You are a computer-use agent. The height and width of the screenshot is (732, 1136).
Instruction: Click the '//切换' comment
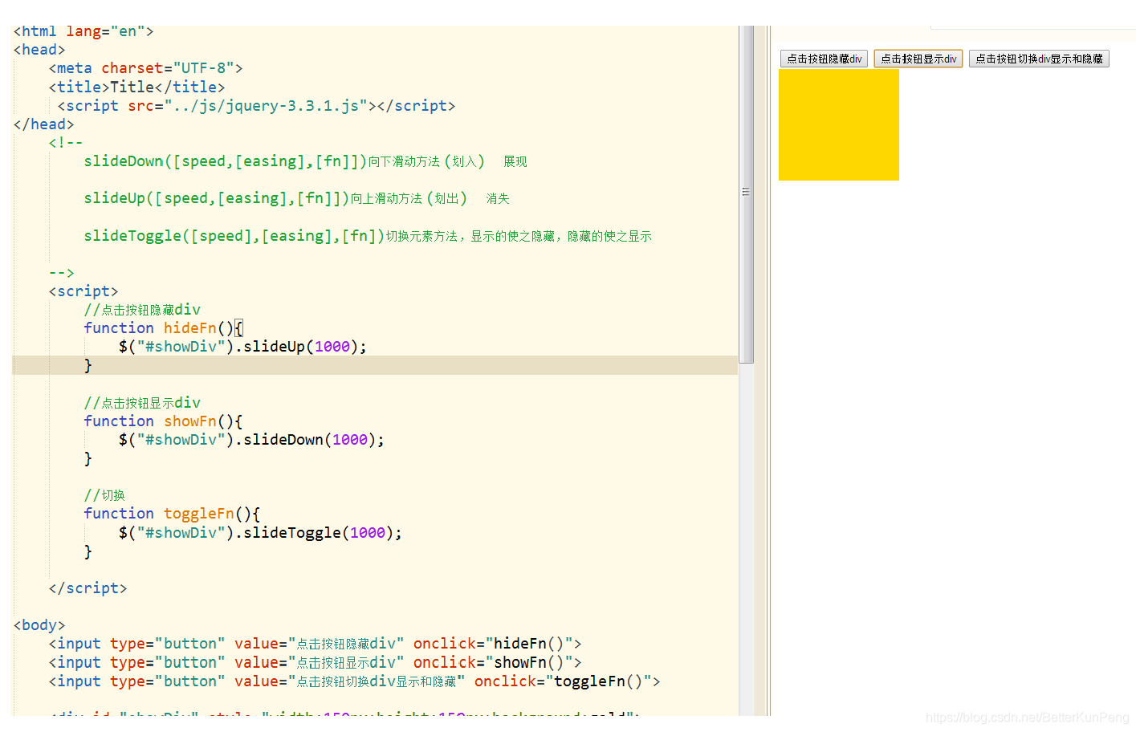(104, 495)
